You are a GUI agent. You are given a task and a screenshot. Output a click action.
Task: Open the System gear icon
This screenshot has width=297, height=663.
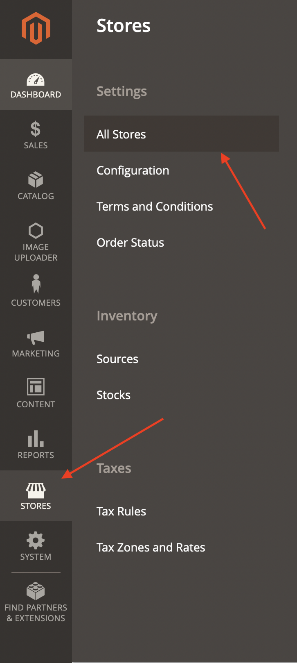[x=36, y=540]
